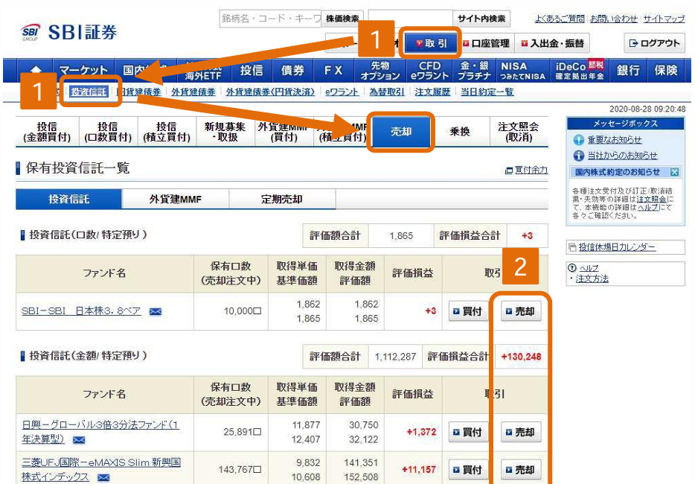The width and height of the screenshot is (695, 484).
Task: Open the FX menu in the navigation bar
Action: pos(333,70)
